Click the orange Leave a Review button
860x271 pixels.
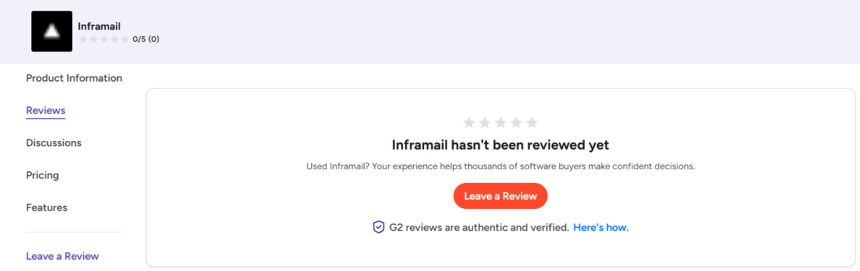[501, 196]
